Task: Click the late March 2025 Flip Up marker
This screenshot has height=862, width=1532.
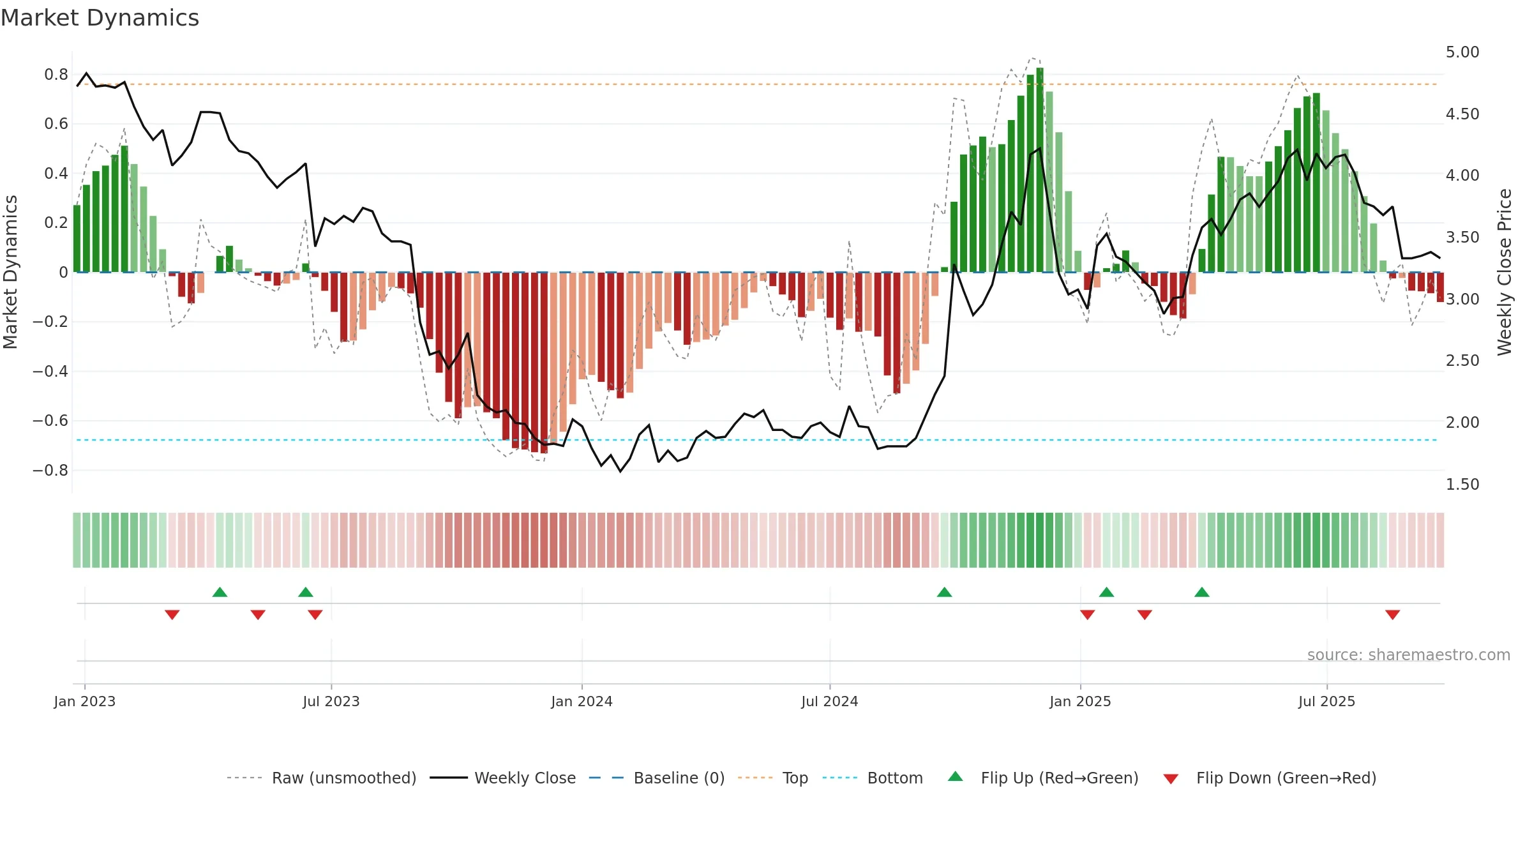Action: tap(1202, 592)
